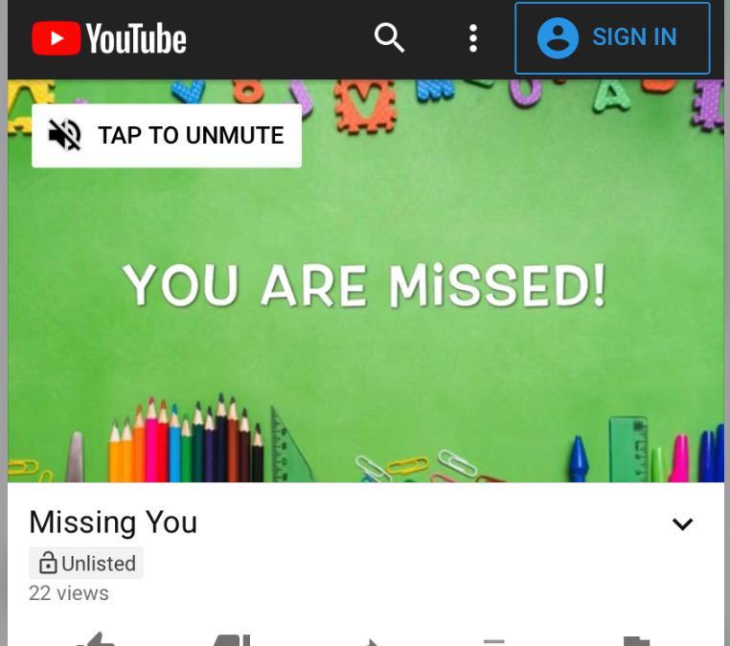The width and height of the screenshot is (730, 646).
Task: Click the muted speaker icon
Action: point(65,135)
